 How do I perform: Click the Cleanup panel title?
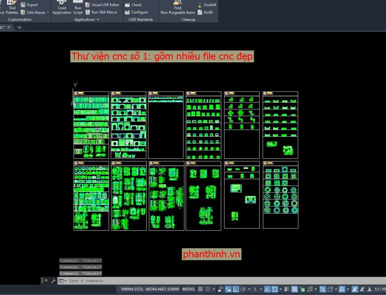pyautogui.click(x=188, y=20)
